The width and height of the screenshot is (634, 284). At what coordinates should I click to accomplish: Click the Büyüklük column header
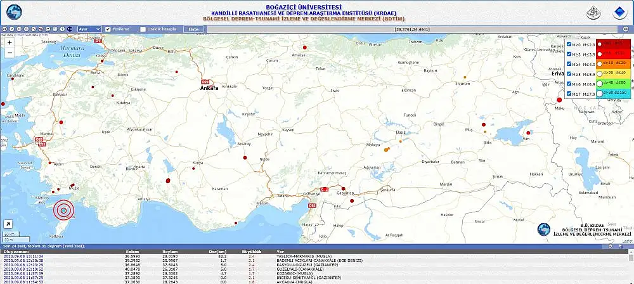click(252, 252)
